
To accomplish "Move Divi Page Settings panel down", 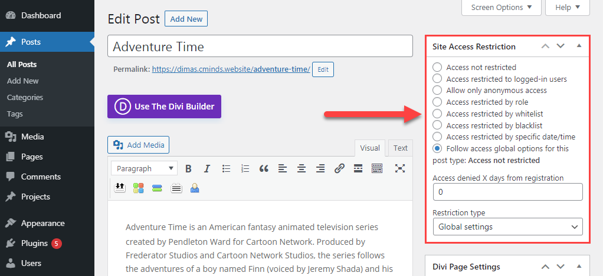I will 561,267.
